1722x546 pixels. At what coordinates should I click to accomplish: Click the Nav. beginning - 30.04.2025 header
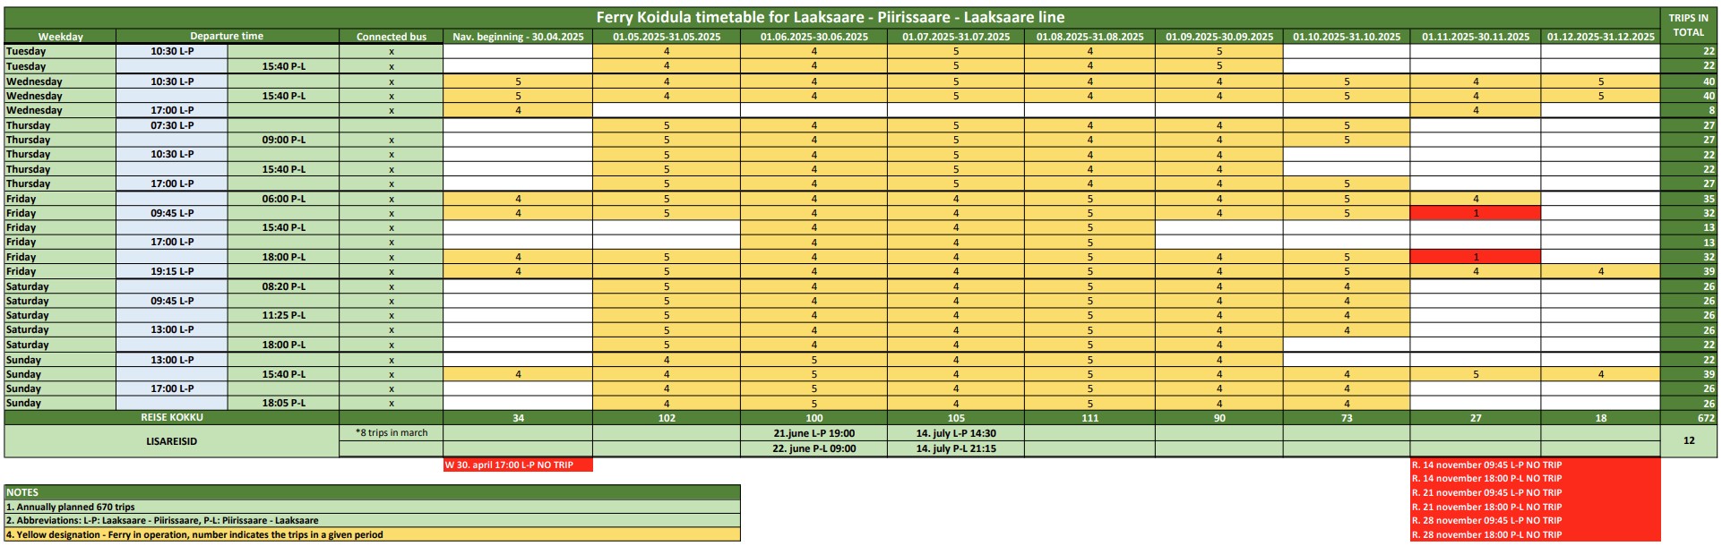518,37
